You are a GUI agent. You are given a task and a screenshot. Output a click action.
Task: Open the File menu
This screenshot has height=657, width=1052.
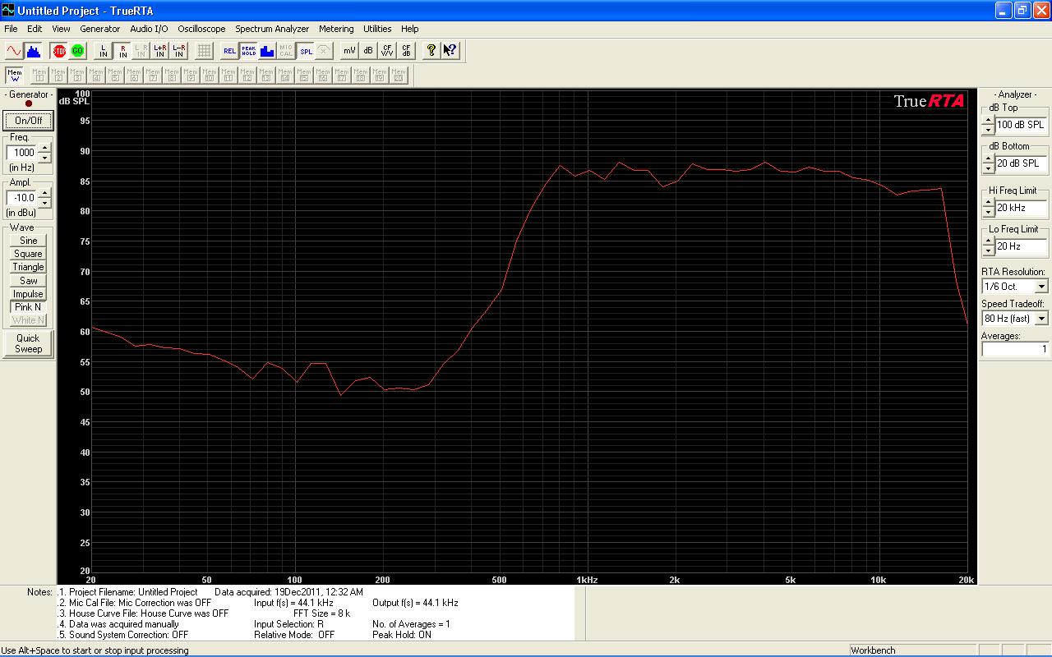point(11,29)
